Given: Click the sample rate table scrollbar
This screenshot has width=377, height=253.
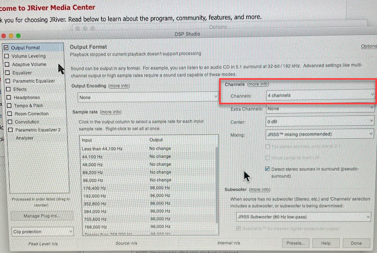Looking at the screenshot, I should 216,185.
